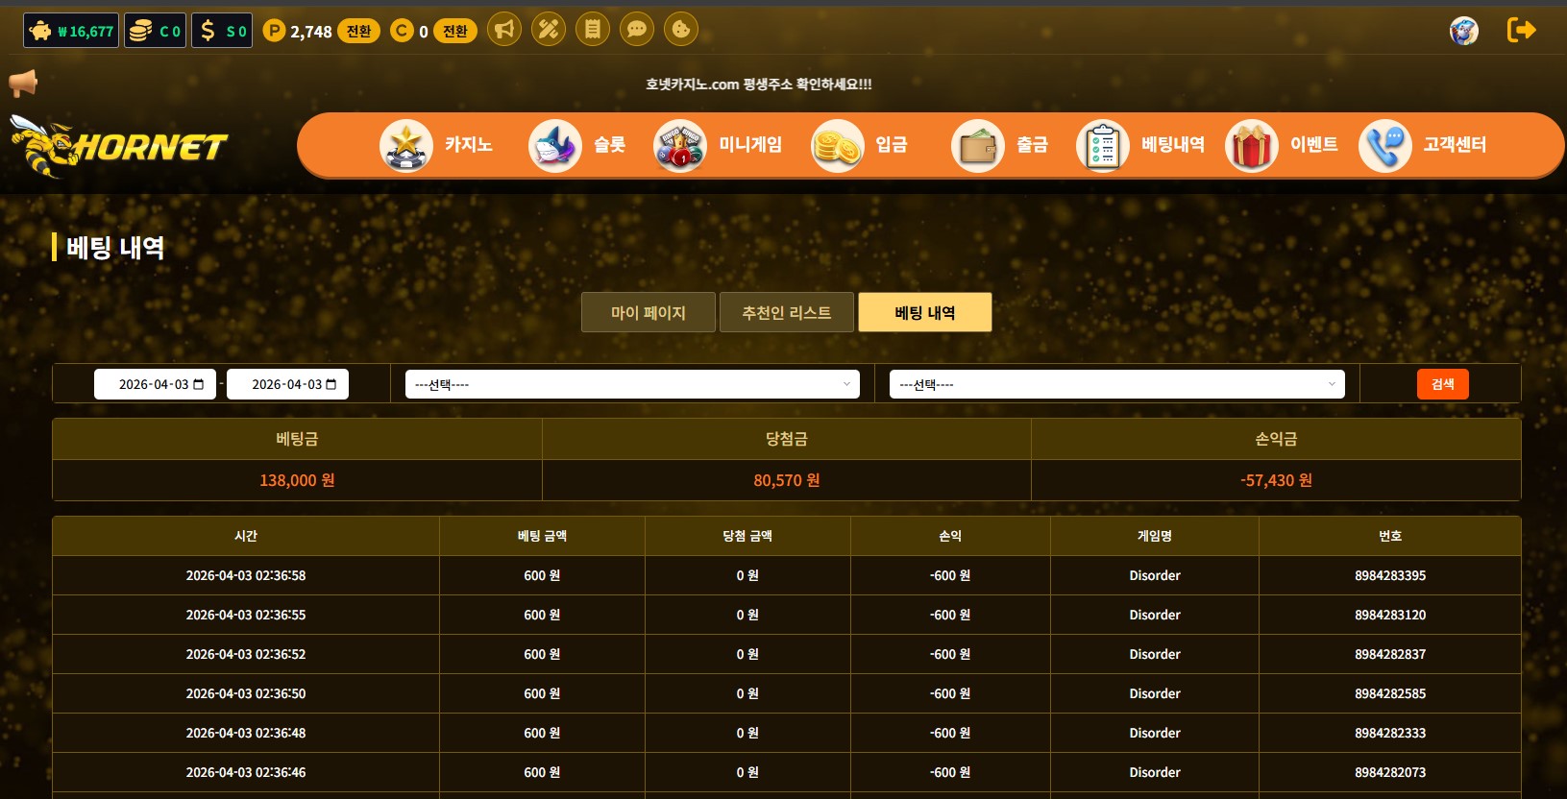
Task: Click the megaphone announcements icon in top bar
Action: pos(504,30)
